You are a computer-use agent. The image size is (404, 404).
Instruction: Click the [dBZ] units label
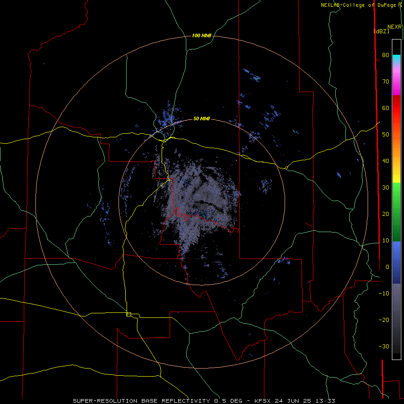pyautogui.click(x=381, y=31)
